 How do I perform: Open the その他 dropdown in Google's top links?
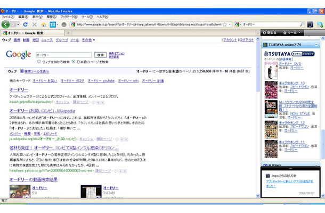[88, 40]
